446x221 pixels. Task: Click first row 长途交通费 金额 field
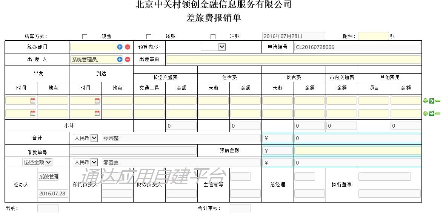tap(181, 101)
